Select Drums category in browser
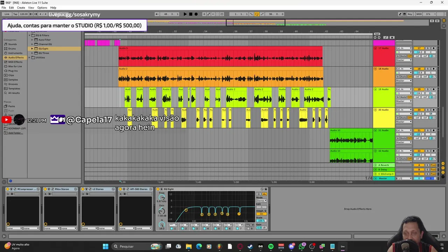This screenshot has height=252, width=448. (12, 49)
